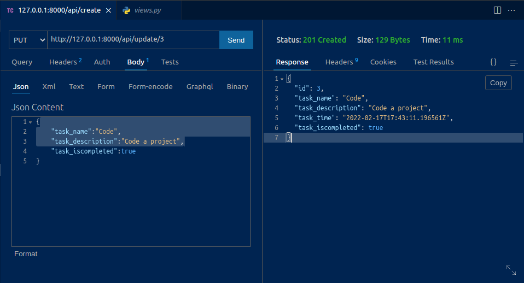
Task: Switch to the Graphql body type
Action: click(x=200, y=87)
